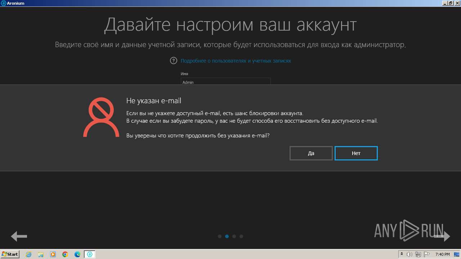Click text Вы уверены что хотите продолжить
The width and height of the screenshot is (461, 259).
(171, 136)
